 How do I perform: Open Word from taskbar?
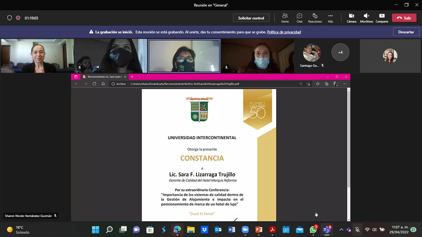coord(231,229)
